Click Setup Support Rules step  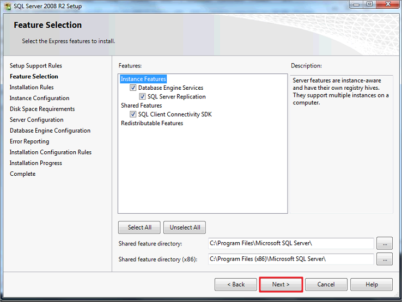click(36, 66)
